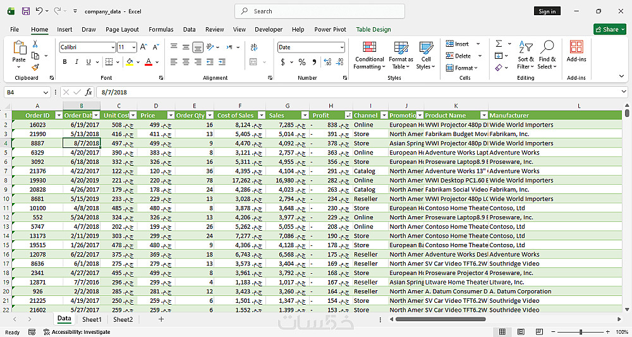Open the Add-ins button
This screenshot has height=337, width=632.
pos(576,52)
